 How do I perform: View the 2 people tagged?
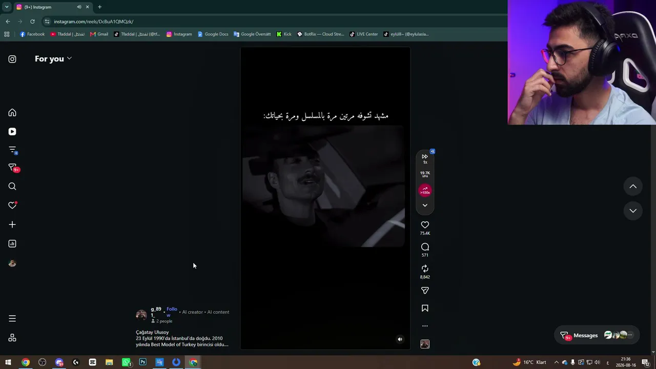click(162, 321)
